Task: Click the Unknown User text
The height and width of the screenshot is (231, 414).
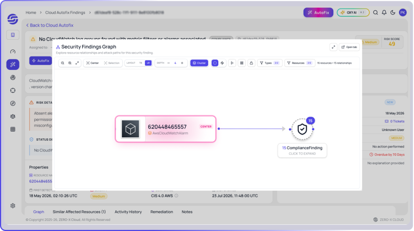Action: [x=393, y=130]
